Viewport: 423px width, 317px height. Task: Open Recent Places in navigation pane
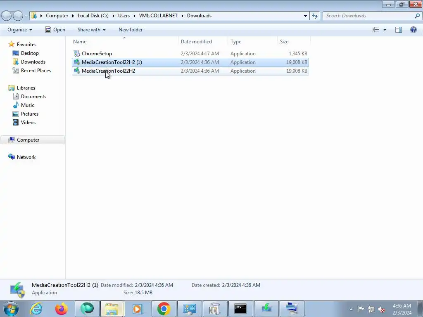pos(36,70)
